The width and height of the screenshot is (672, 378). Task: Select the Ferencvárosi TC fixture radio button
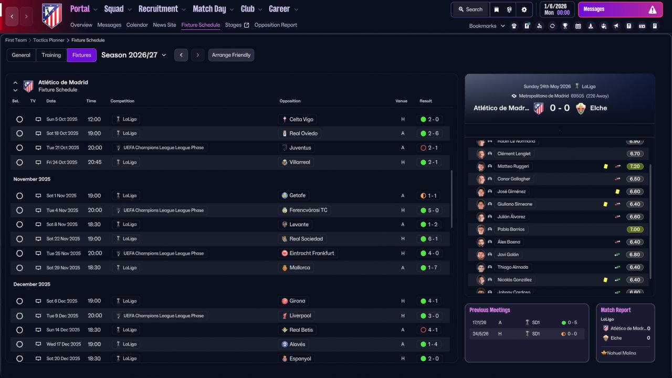(19, 210)
